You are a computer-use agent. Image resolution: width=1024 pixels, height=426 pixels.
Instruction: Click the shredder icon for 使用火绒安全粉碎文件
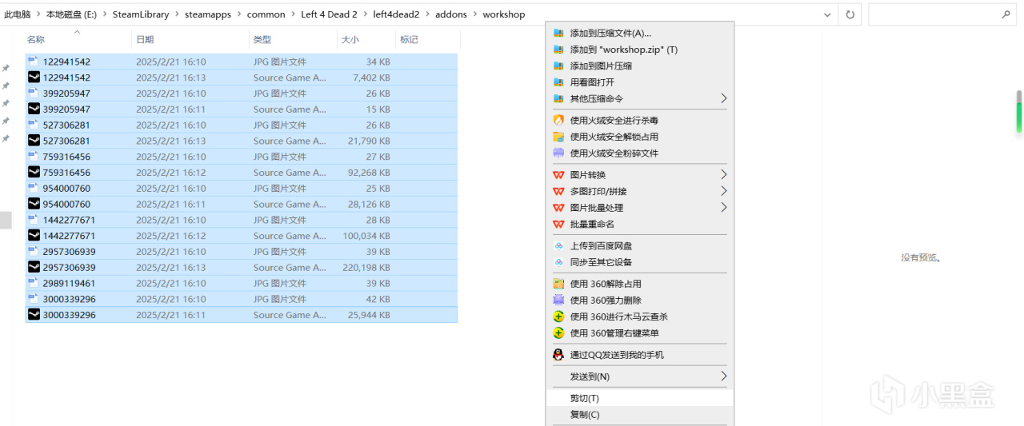[558, 153]
